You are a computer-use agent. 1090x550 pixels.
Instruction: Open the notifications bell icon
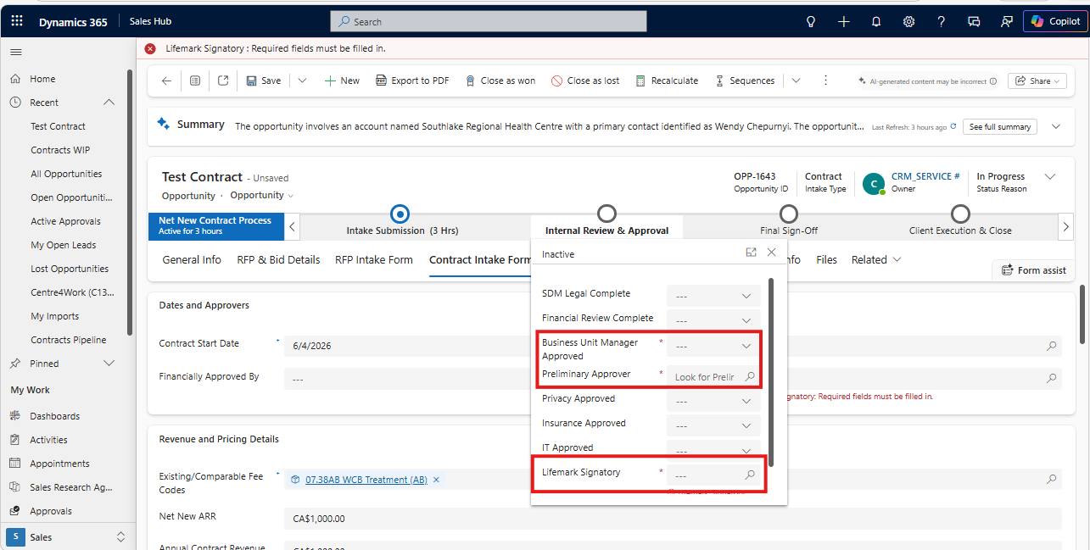(876, 21)
